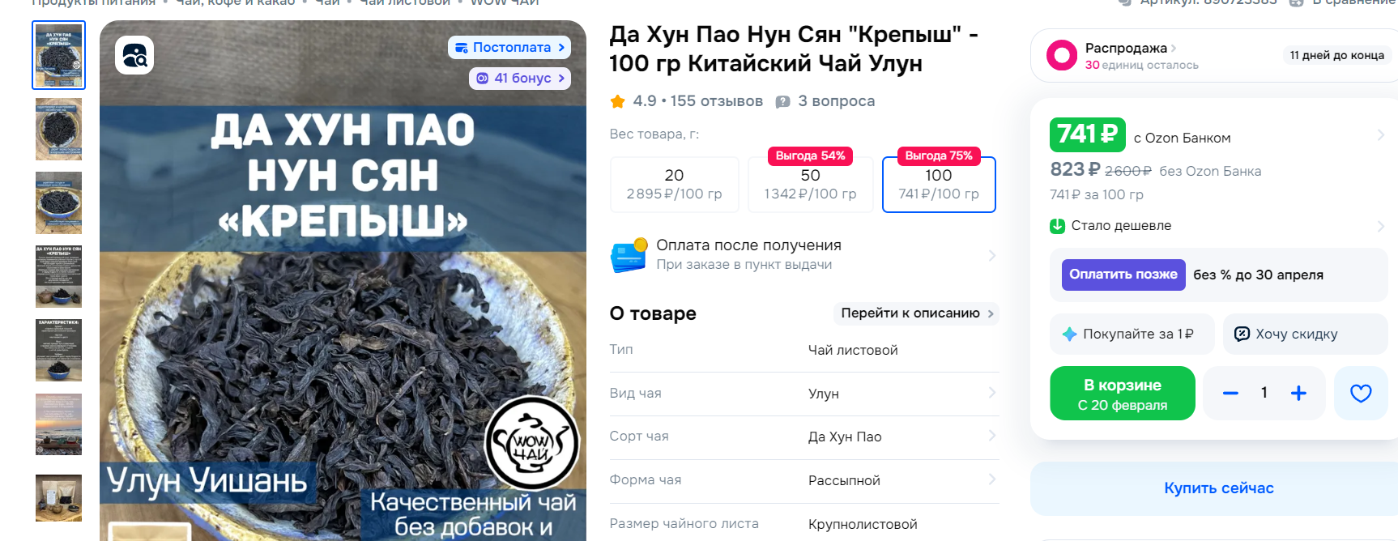Click the green Стало дешевле icon
The height and width of the screenshot is (541, 1398).
pyautogui.click(x=1057, y=226)
